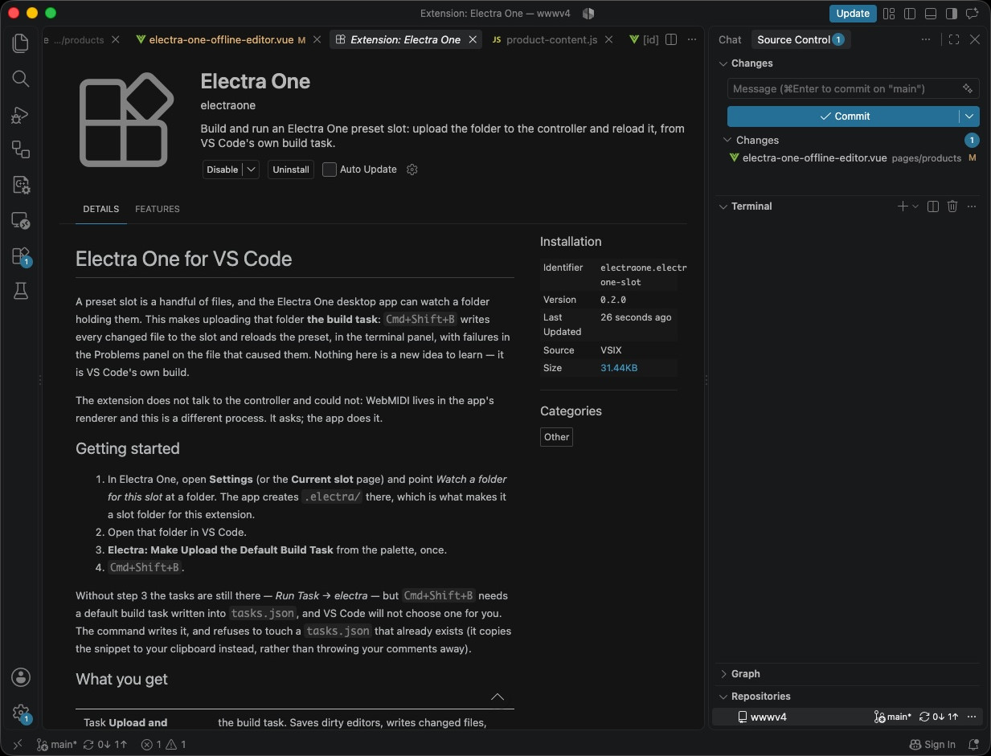Click the new terminal plus icon

coord(903,206)
